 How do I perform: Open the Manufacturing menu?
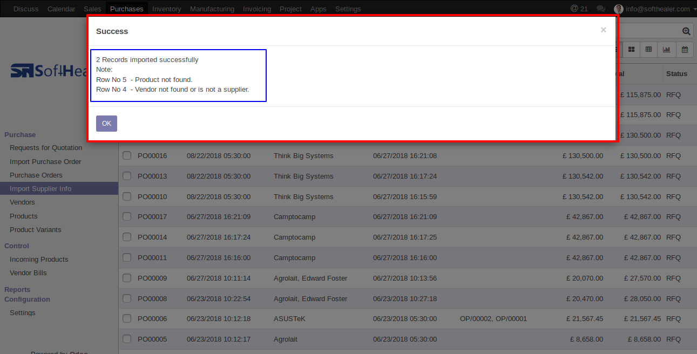(212, 9)
